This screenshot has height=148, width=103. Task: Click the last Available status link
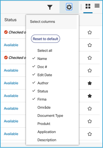tap(11, 134)
